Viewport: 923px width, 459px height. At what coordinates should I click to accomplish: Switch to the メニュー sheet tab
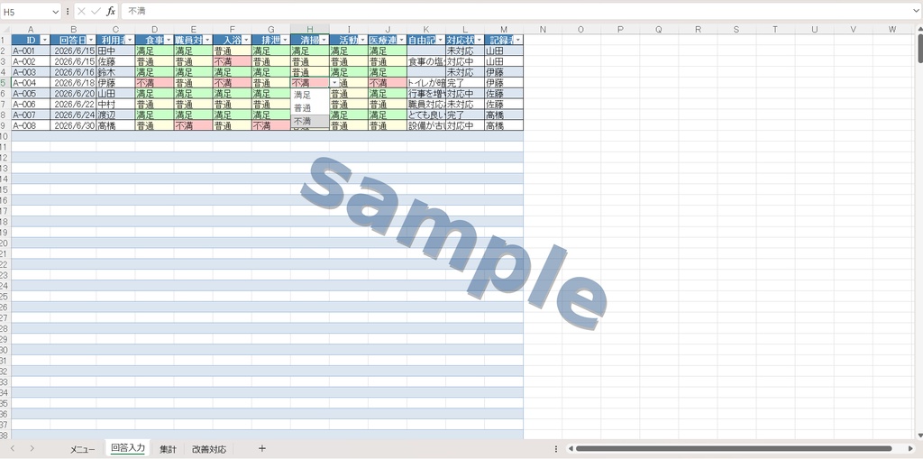click(82, 450)
